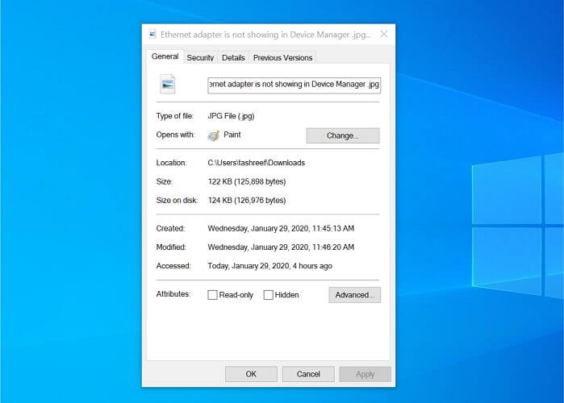
Task: Open the Security tab
Action: [200, 58]
